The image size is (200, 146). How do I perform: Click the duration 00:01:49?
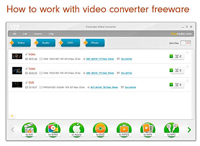coord(33,59)
